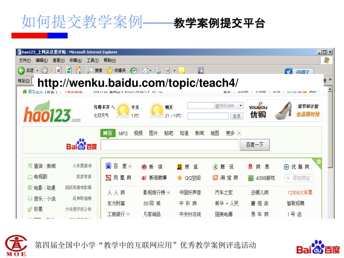Click the 七日天气 weather link

click(101, 116)
